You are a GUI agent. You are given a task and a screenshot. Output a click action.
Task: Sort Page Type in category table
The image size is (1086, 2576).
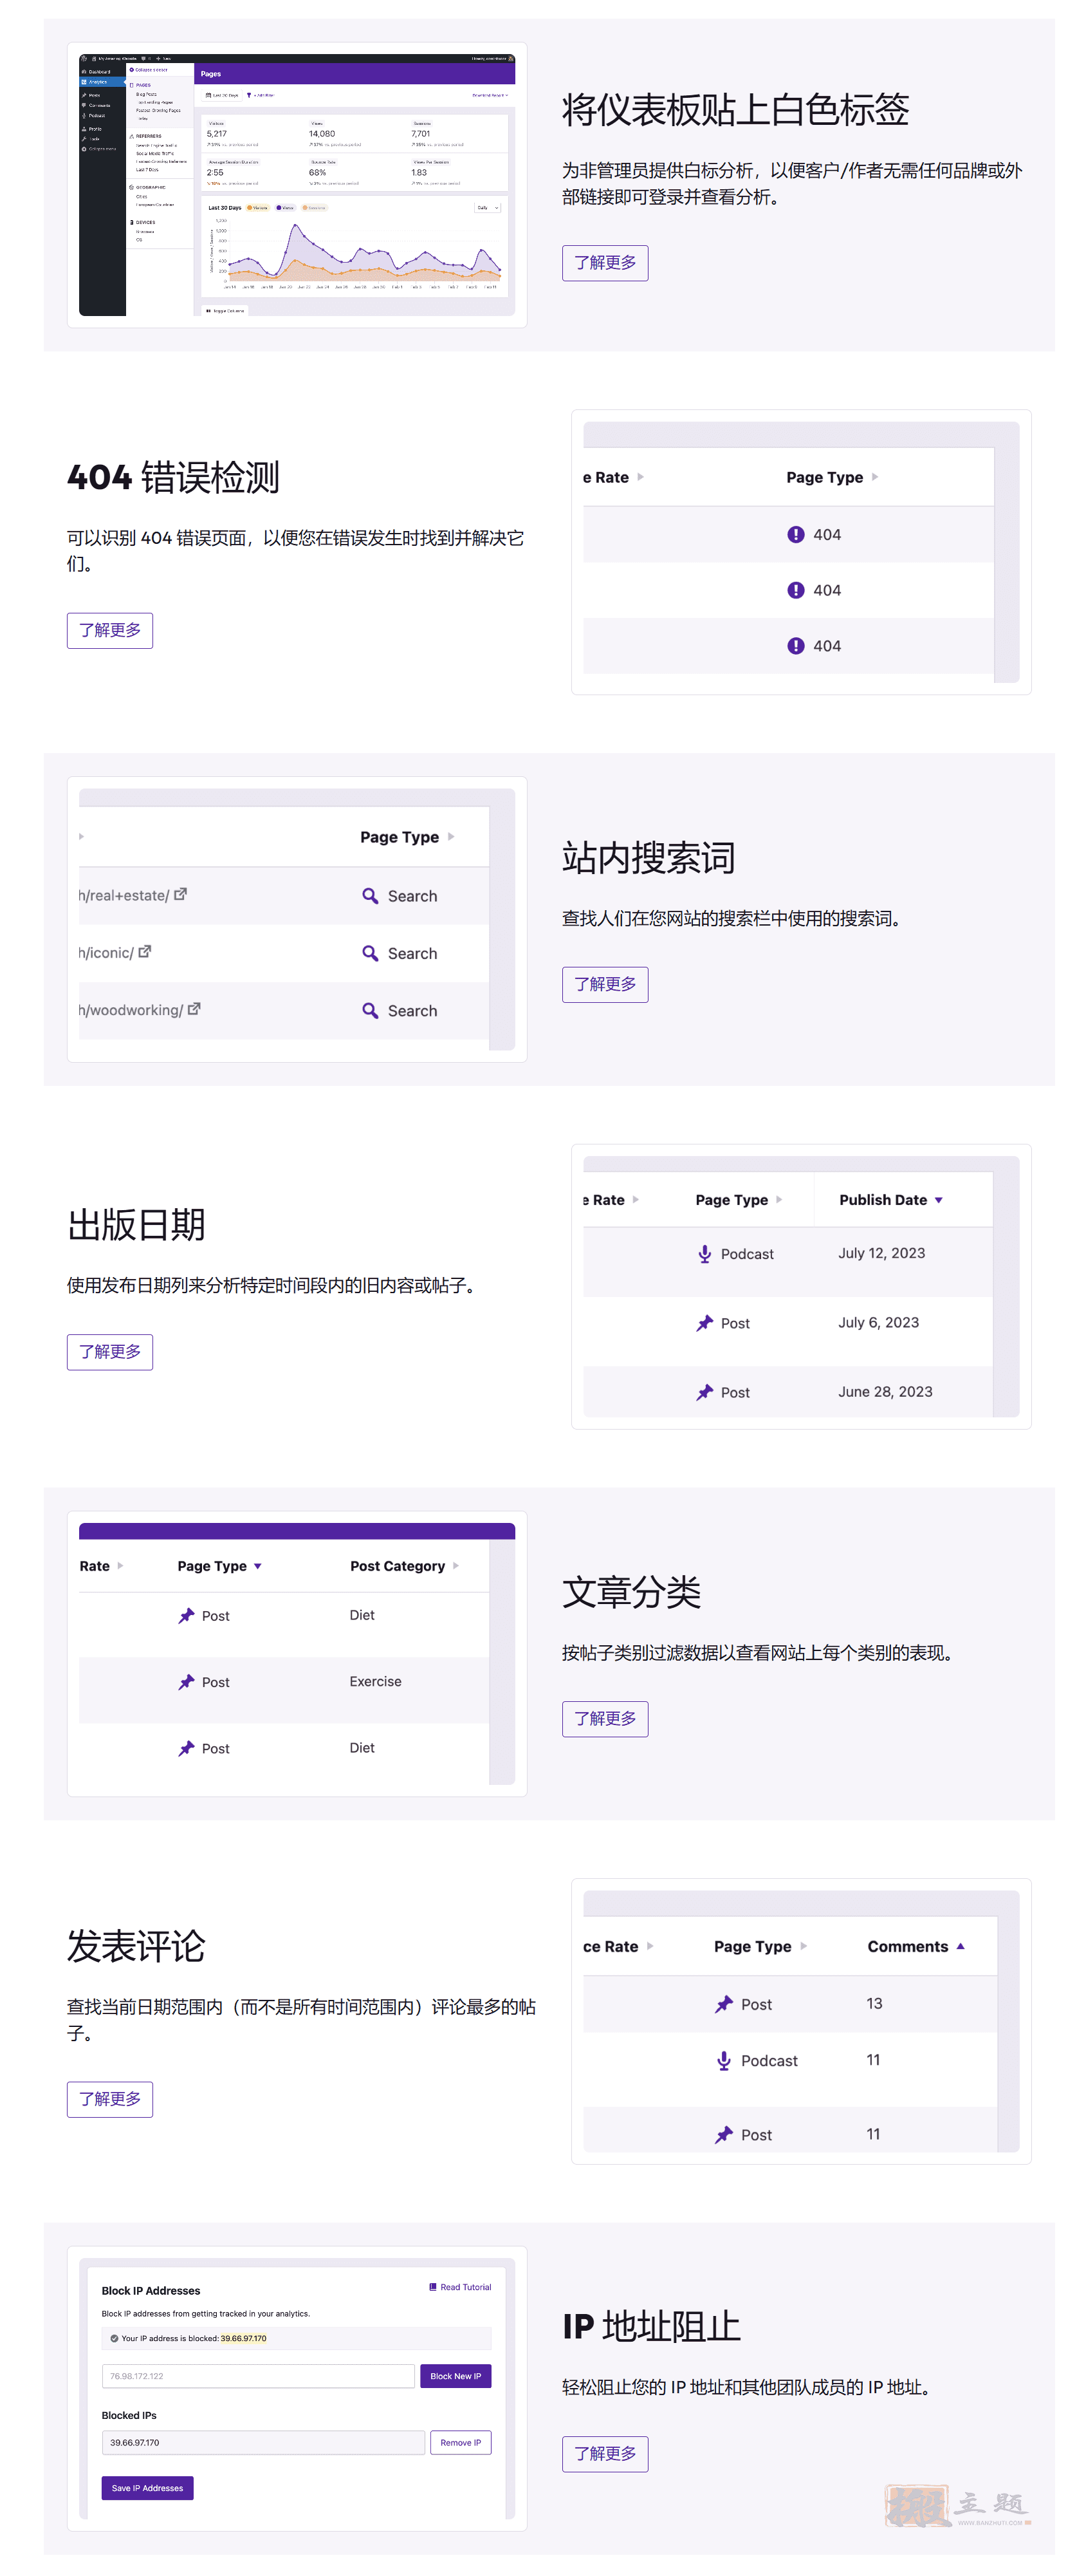(220, 1567)
